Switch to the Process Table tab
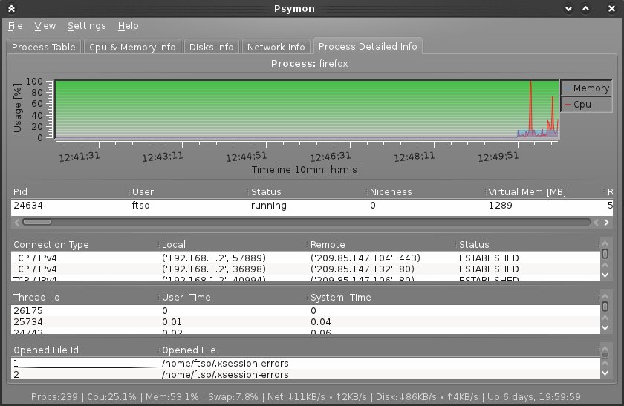 (43, 47)
